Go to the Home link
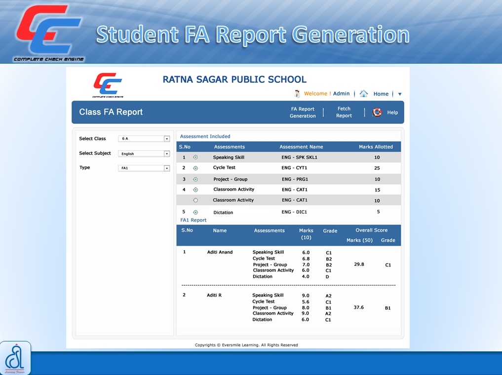The width and height of the screenshot is (502, 375). [x=381, y=94]
